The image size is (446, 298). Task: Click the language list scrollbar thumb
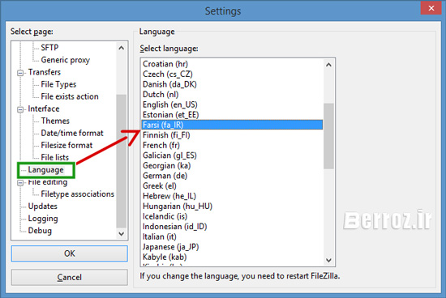328,136
